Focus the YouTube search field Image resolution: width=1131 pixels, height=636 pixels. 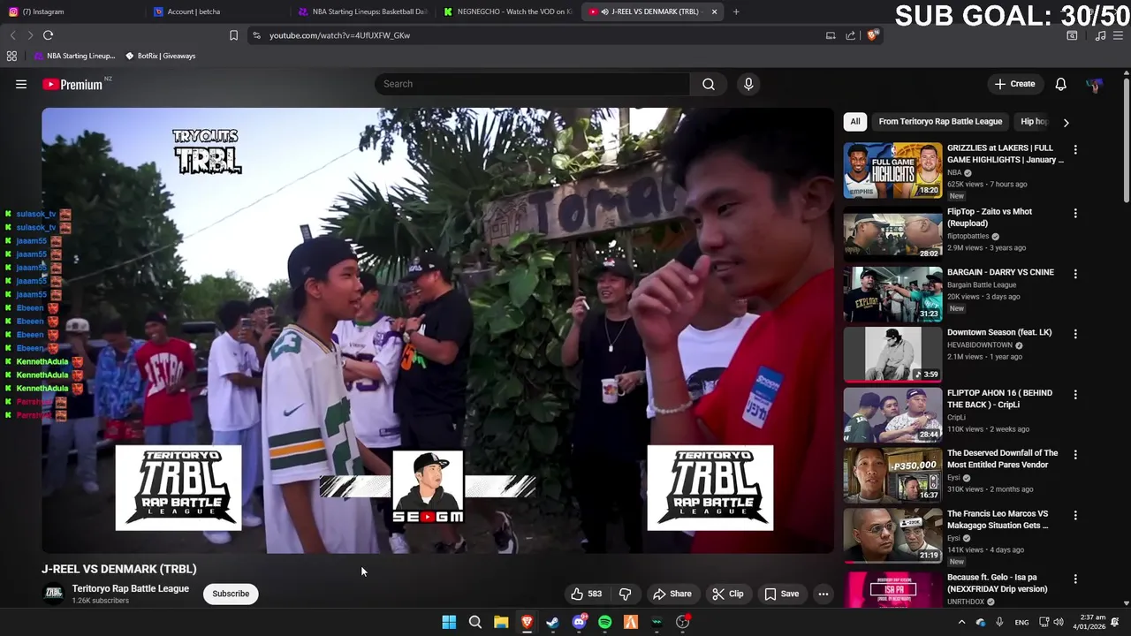pyautogui.click(x=532, y=84)
